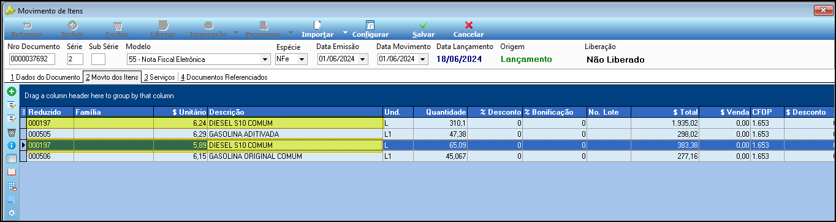Click the Salvar toolbar button
836x222 pixels.
(x=424, y=29)
